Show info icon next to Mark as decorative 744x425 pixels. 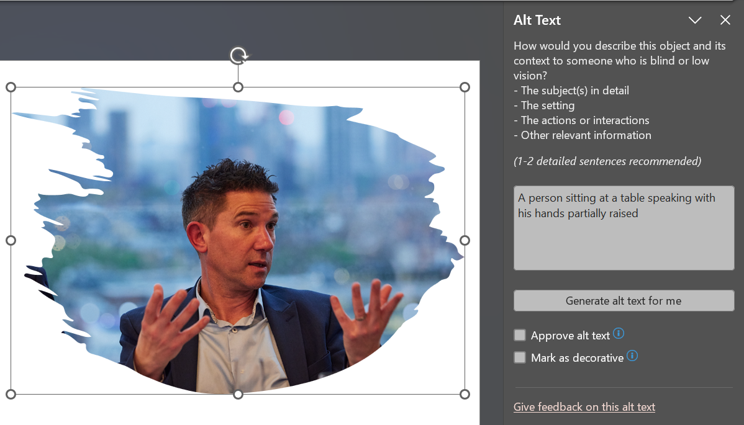coord(632,356)
